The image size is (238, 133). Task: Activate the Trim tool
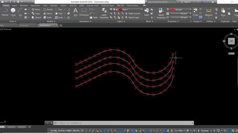(59, 10)
